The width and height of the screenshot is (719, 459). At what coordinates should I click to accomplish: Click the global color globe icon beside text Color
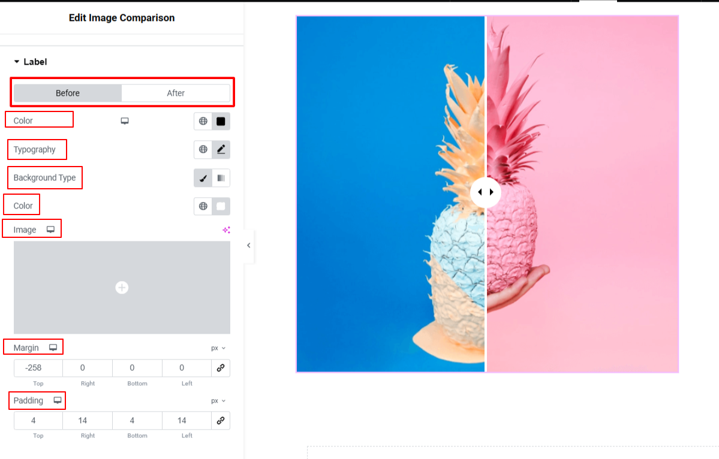[x=203, y=121]
